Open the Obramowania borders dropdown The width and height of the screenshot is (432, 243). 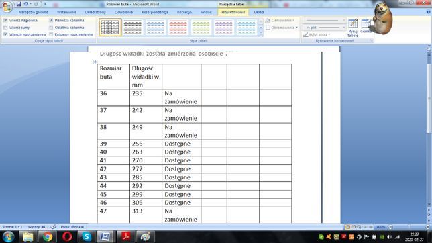coord(282,28)
